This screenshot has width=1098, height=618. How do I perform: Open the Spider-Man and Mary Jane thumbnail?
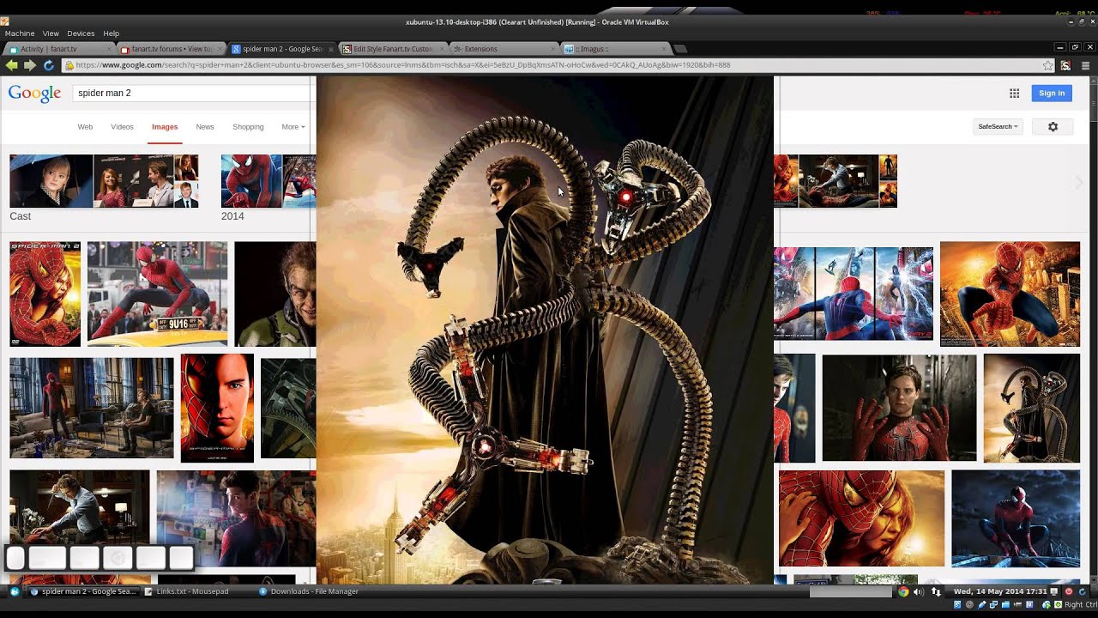[861, 518]
